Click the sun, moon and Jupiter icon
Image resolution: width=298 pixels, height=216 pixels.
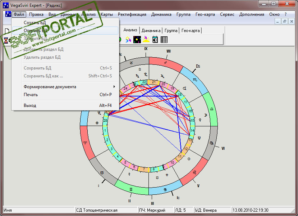pyautogui.click(x=128, y=40)
